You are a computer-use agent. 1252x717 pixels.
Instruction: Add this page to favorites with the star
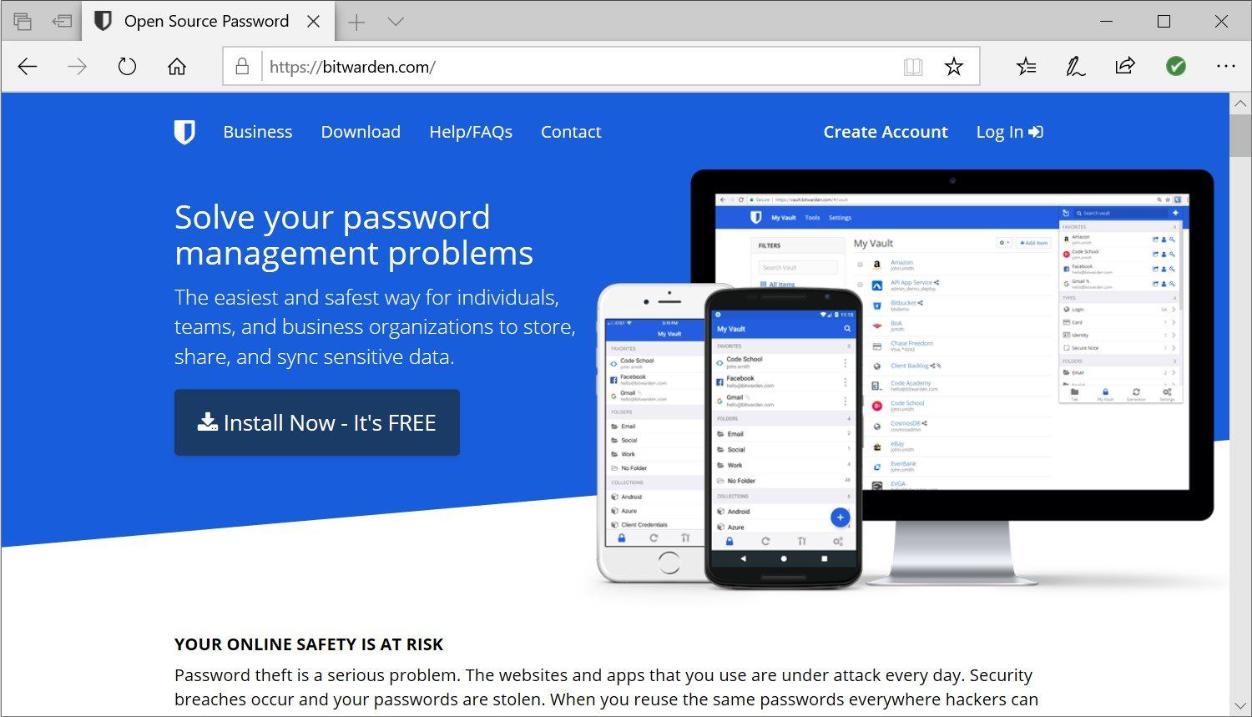click(954, 67)
